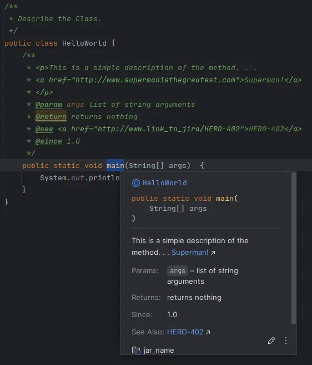Click the '1.0' Since value in popup
312x365 pixels.
click(172, 314)
